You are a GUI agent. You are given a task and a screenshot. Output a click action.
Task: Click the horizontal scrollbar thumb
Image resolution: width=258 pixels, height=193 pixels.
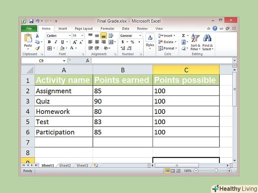[x=177, y=165]
